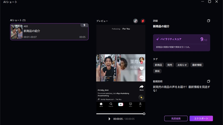Click the comment bubble icon in preview

pyautogui.click(x=142, y=77)
